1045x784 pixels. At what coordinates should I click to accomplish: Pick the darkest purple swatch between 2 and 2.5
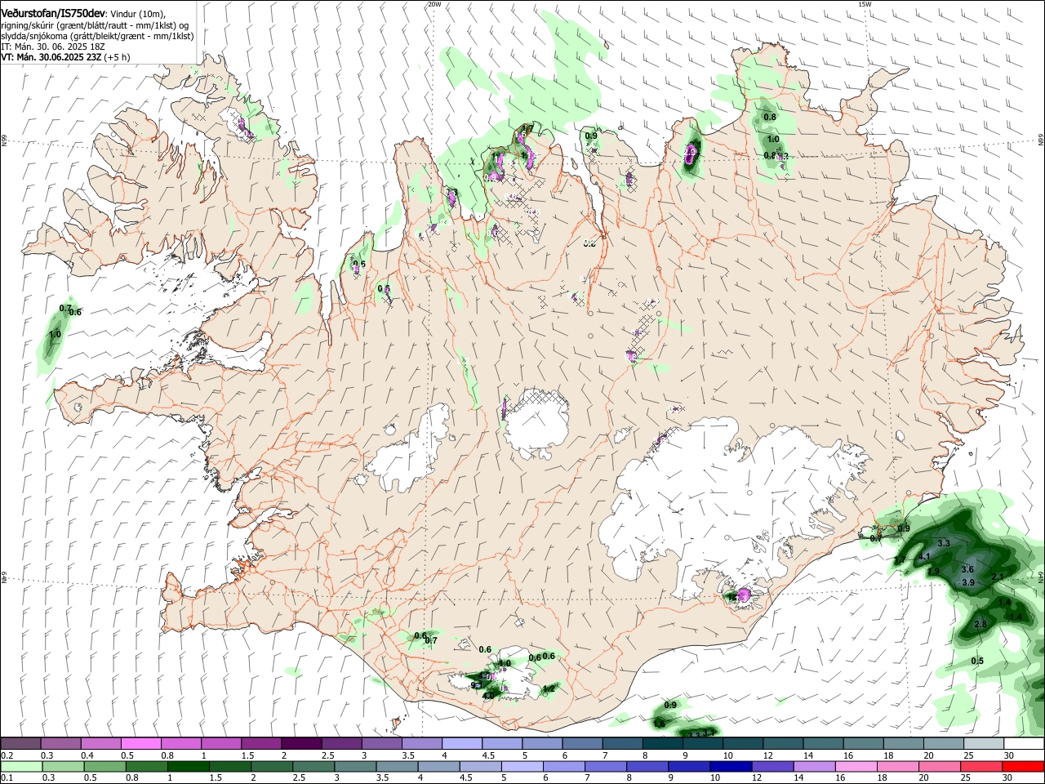pyautogui.click(x=300, y=744)
